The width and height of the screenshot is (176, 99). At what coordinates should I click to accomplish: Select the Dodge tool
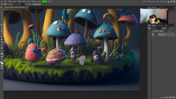[x=2, y=42]
